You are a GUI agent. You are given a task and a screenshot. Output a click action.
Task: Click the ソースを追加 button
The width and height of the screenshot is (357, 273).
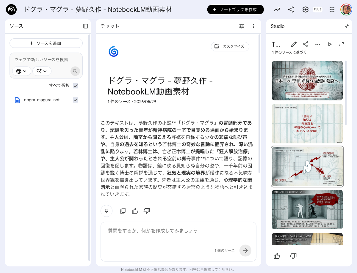point(46,43)
